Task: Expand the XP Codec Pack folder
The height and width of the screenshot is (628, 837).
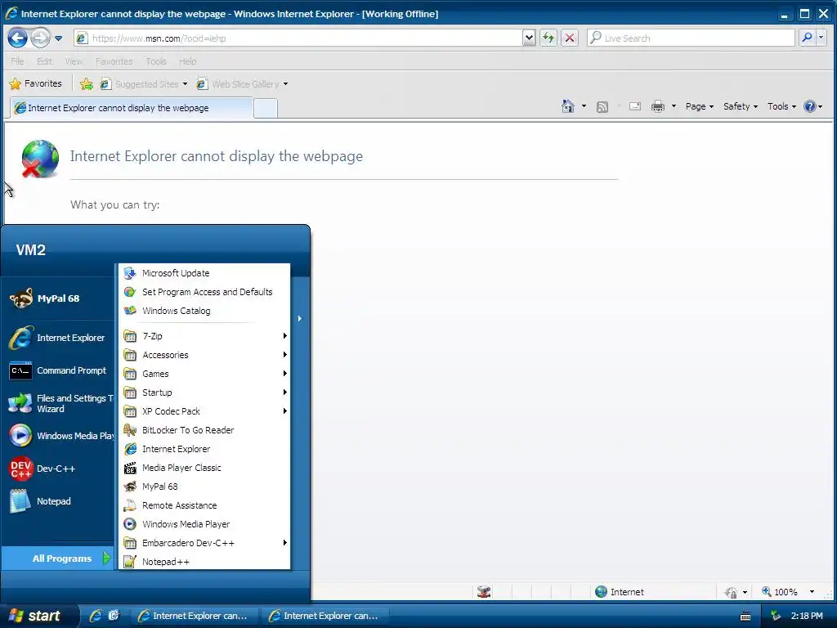Action: (204, 411)
